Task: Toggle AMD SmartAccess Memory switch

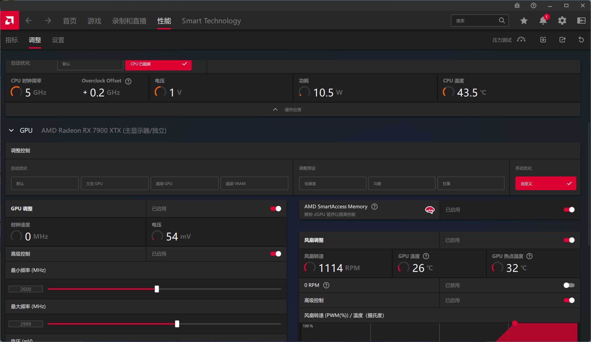Action: tap(569, 210)
